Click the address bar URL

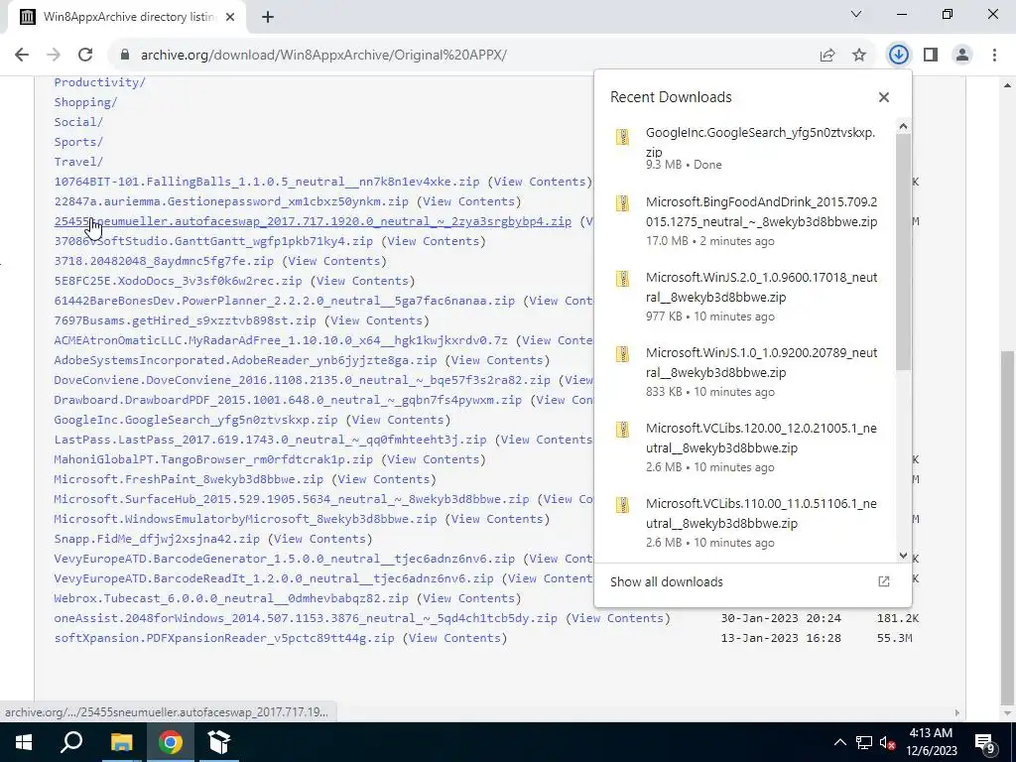point(323,56)
